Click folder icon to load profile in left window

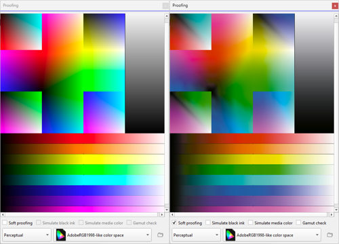(x=160, y=235)
